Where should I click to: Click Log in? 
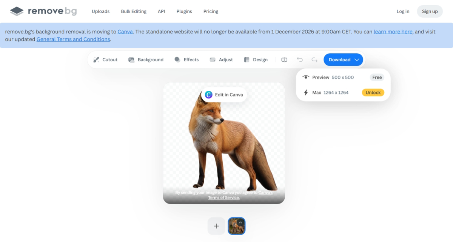403,11
